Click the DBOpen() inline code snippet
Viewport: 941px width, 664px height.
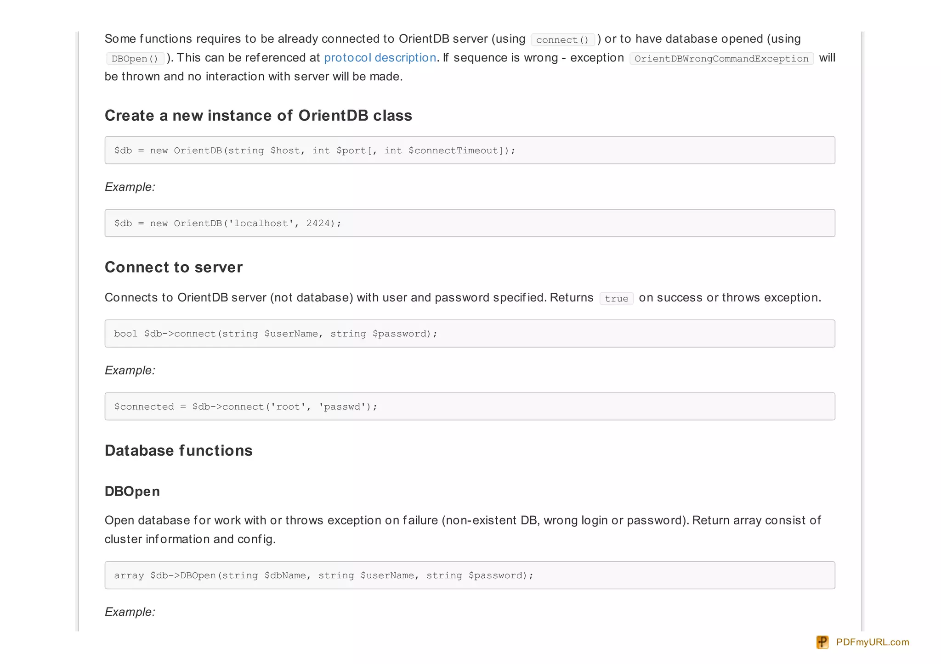pyautogui.click(x=135, y=59)
